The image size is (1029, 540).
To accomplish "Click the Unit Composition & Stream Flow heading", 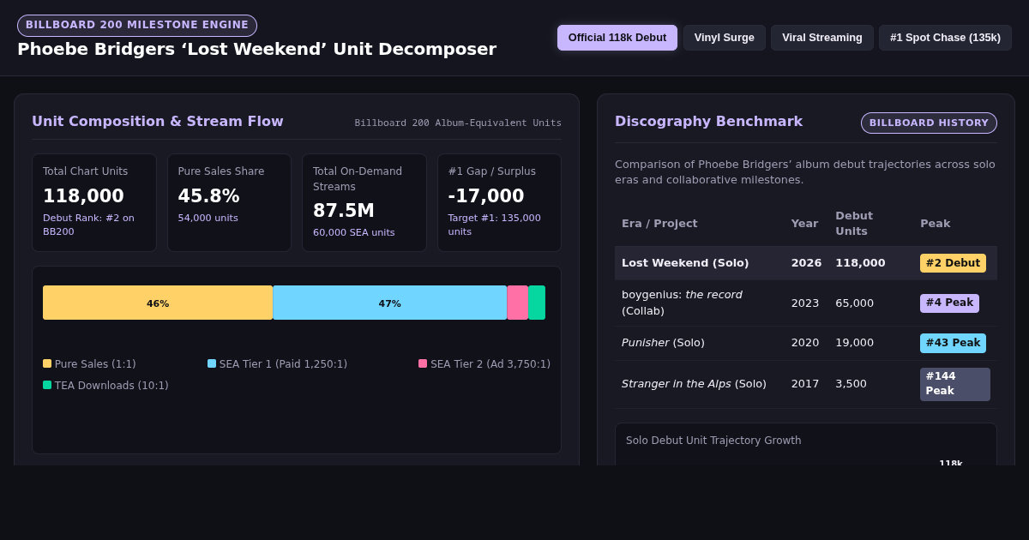I will click(158, 122).
